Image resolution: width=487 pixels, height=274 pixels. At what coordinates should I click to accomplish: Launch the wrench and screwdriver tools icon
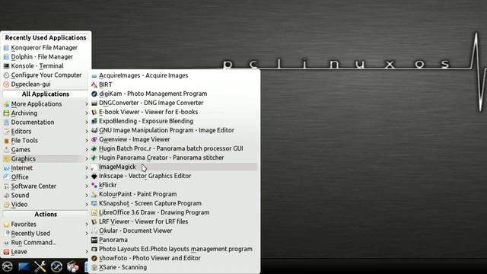(x=40, y=266)
